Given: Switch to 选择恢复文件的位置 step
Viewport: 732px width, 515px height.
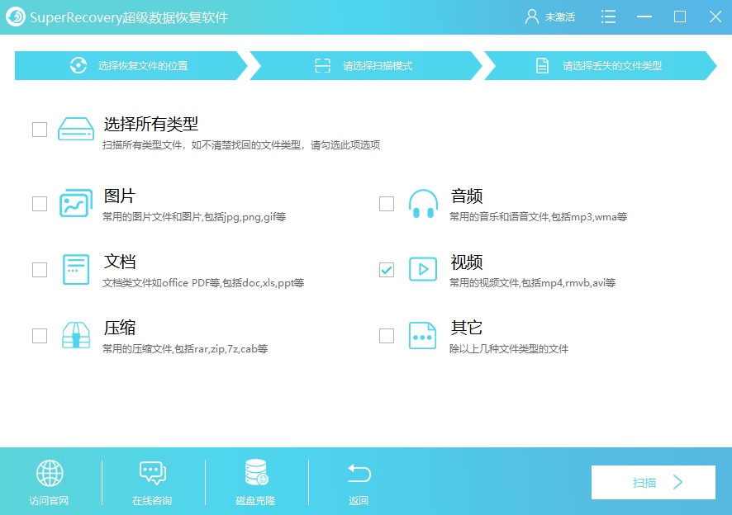Looking at the screenshot, I should click(x=128, y=65).
